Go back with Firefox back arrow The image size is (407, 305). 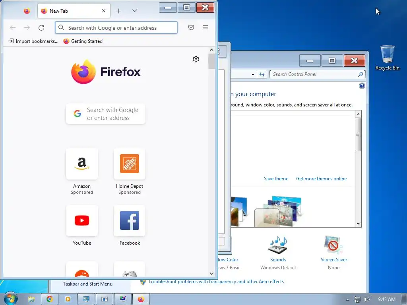coord(13,27)
